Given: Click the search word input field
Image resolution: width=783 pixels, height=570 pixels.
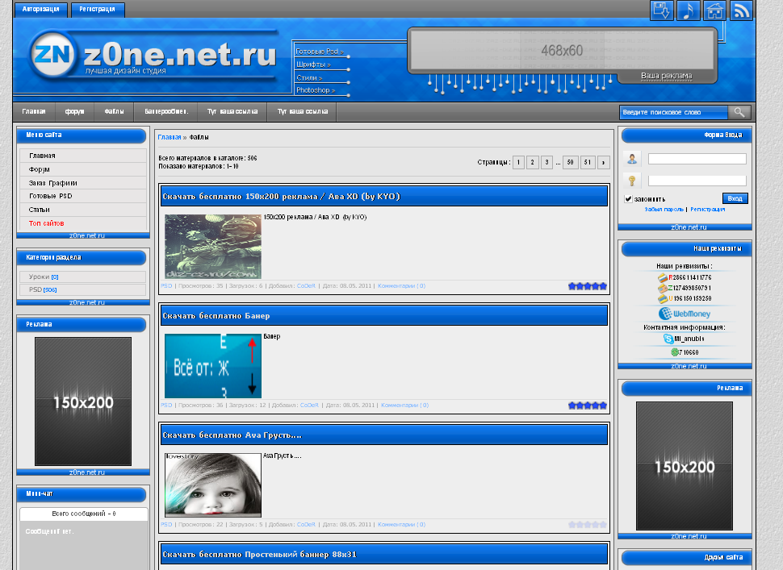Looking at the screenshot, I should [x=673, y=112].
